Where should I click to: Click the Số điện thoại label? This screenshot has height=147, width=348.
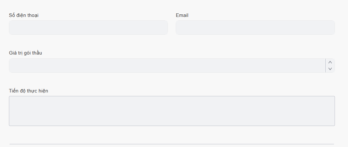click(24, 15)
